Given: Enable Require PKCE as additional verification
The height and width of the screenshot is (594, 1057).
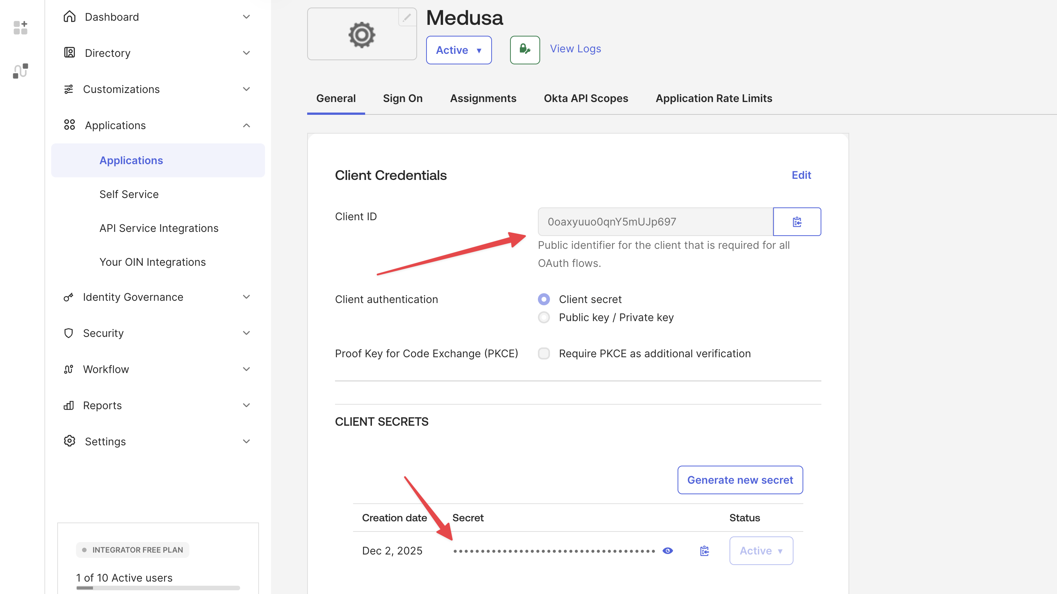Looking at the screenshot, I should click(544, 353).
